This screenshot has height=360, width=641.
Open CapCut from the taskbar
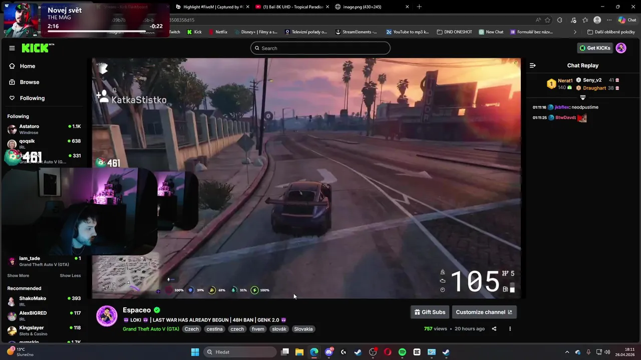click(x=417, y=352)
